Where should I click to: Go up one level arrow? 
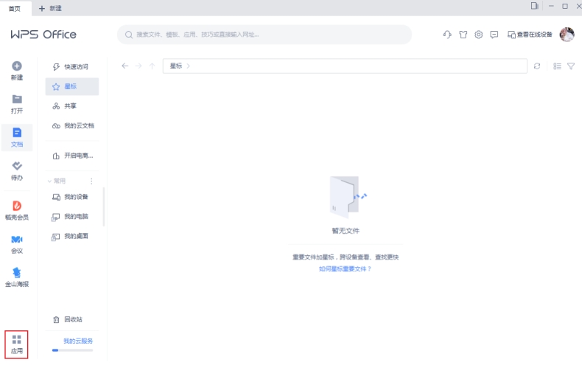tap(152, 66)
